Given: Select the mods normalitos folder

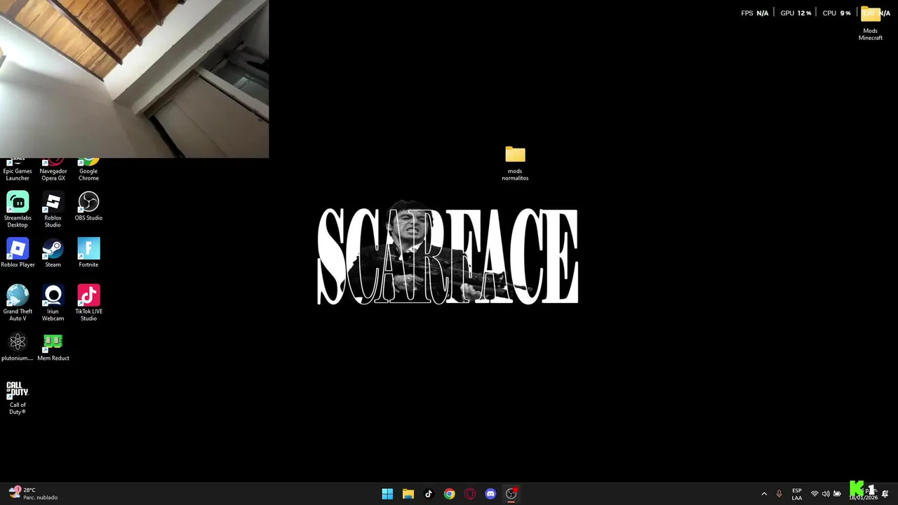Looking at the screenshot, I should tap(515, 163).
